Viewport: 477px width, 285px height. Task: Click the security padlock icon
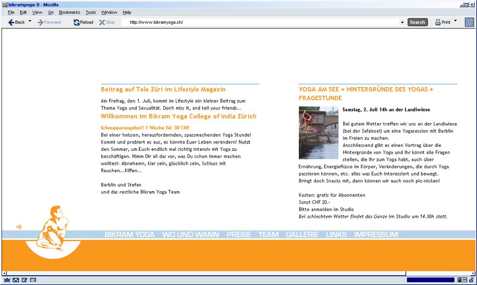471,280
